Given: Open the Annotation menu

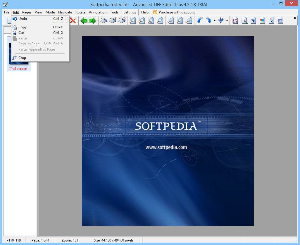Looking at the screenshot, I should coord(98,12).
